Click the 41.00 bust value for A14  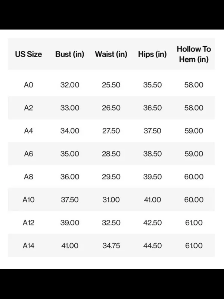click(x=70, y=246)
